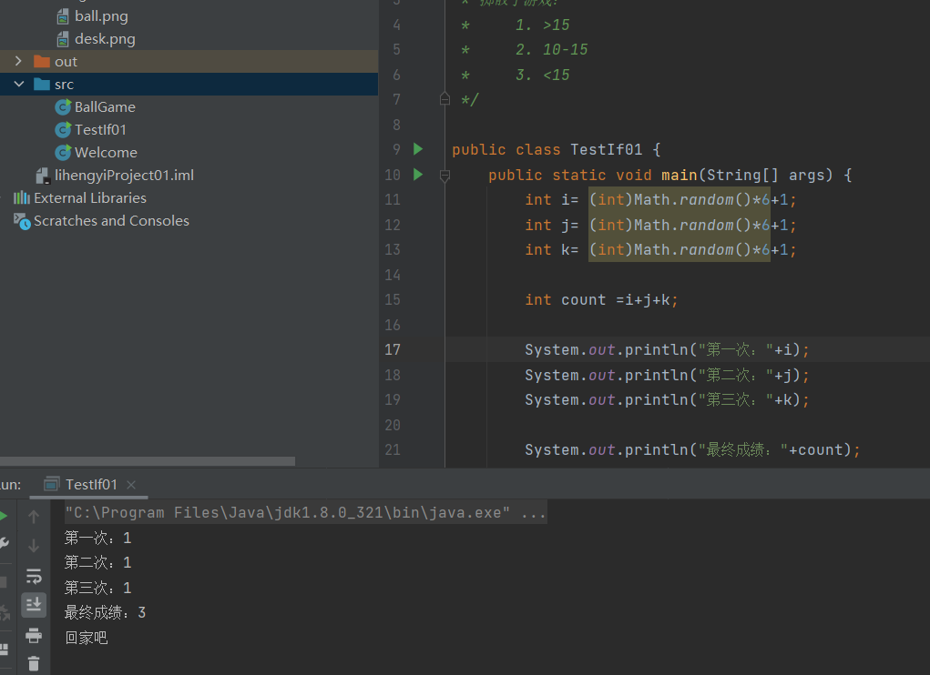Click comment line '3. <15'
This screenshot has height=675, width=930.
pyautogui.click(x=543, y=76)
